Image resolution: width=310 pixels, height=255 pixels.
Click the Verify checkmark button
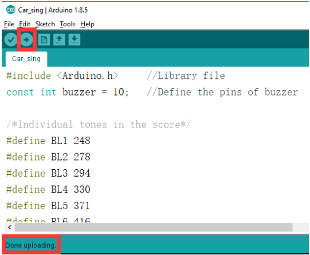(11, 39)
